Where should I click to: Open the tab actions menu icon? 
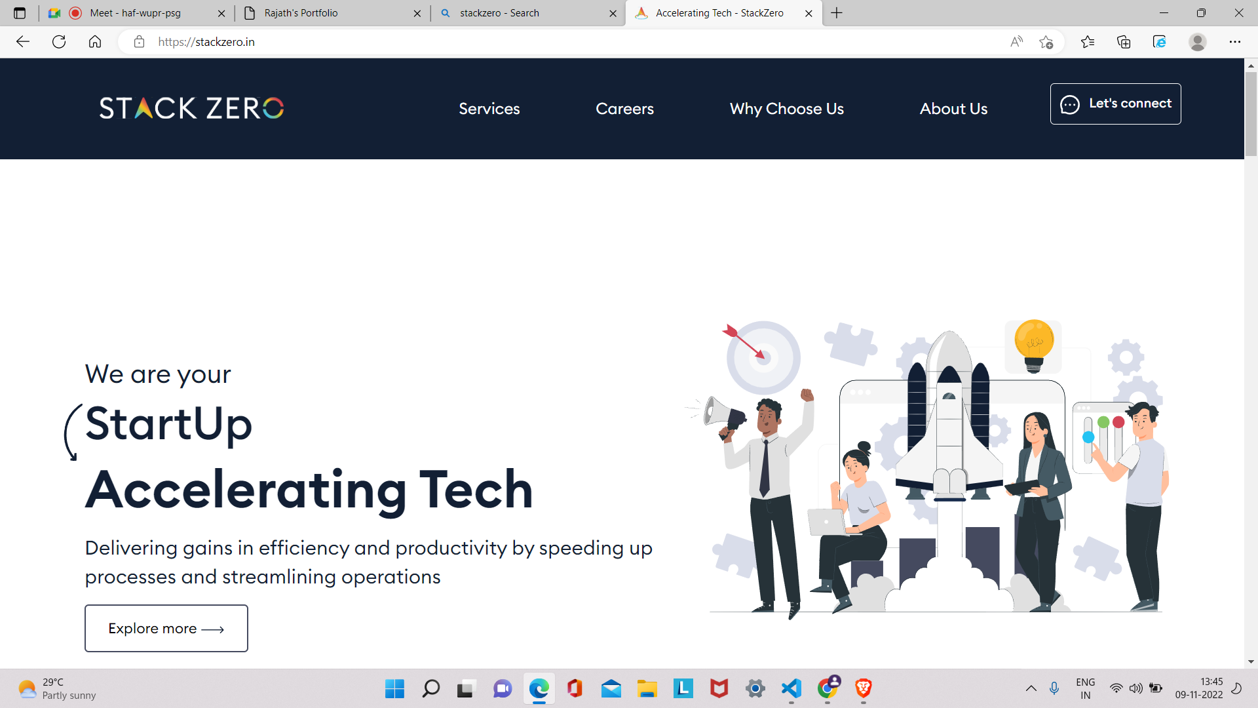pos(20,13)
